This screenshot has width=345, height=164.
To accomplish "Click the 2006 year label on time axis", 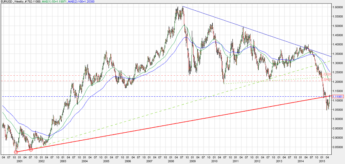I will pyautogui.click(x=128, y=161).
